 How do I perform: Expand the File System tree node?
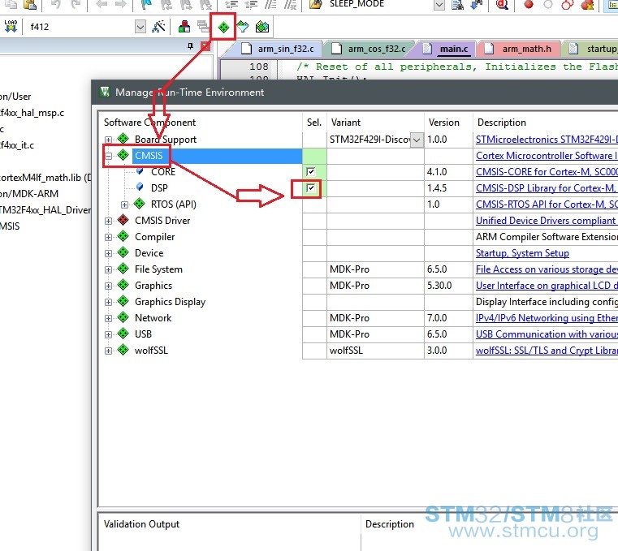(108, 269)
